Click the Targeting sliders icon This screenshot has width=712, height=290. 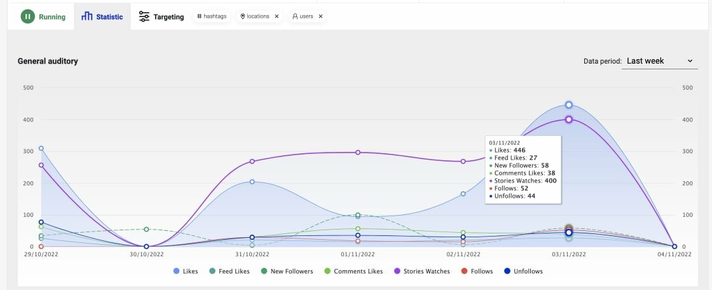[144, 17]
